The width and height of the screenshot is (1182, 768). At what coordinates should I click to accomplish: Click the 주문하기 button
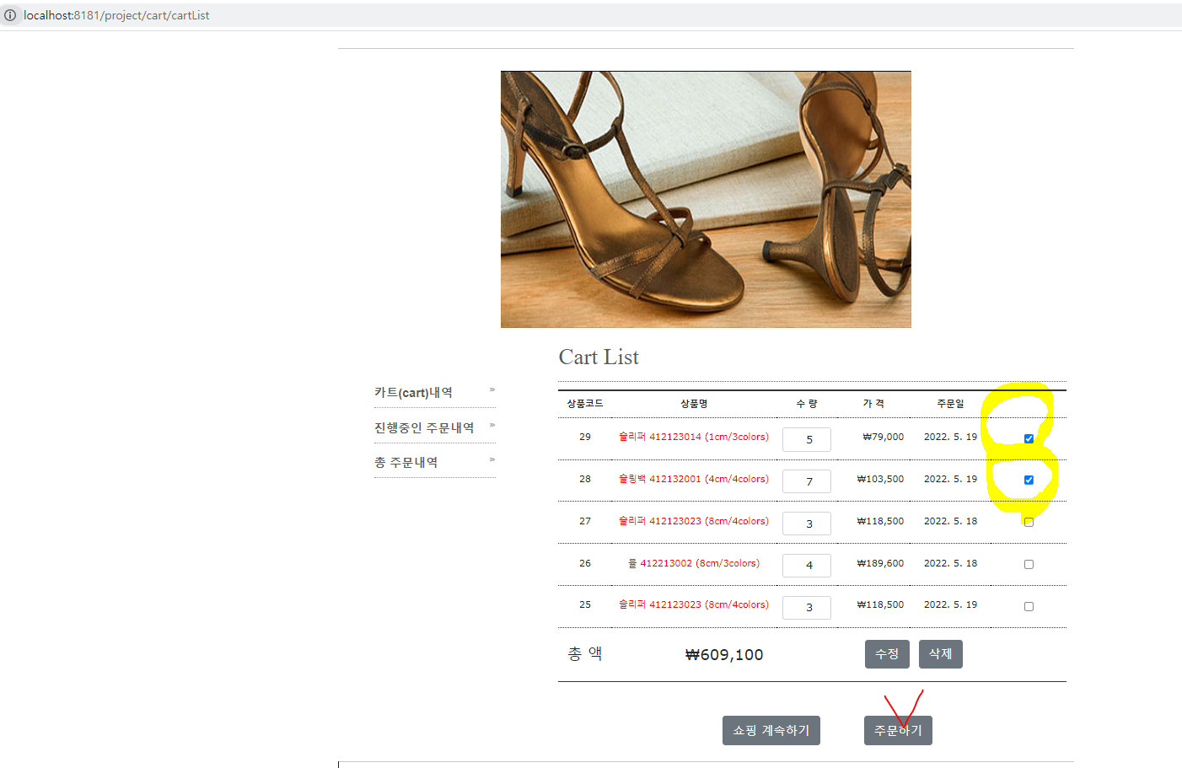click(x=898, y=730)
